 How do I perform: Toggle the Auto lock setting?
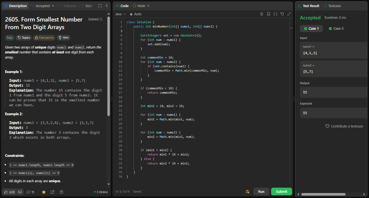pos(135,14)
